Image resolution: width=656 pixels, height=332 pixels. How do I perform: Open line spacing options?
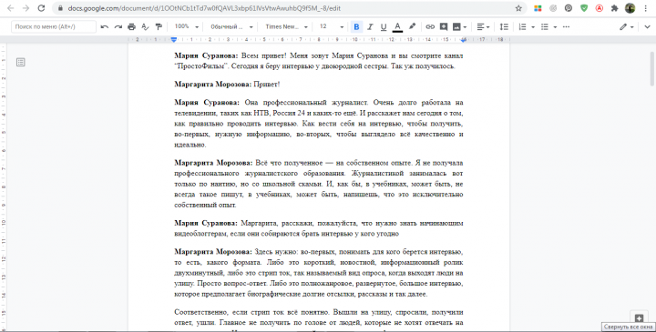(x=504, y=26)
